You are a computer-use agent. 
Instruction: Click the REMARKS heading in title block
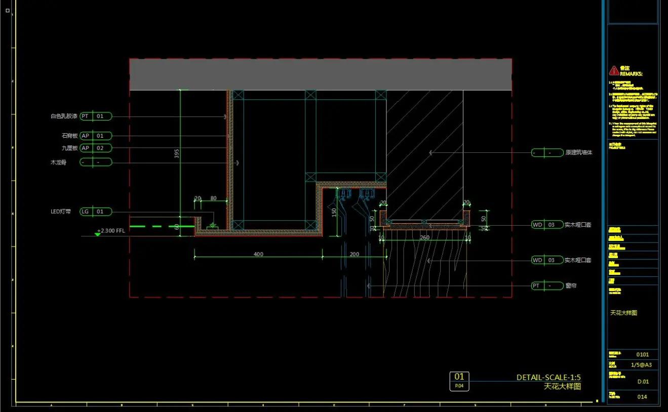tap(631, 73)
